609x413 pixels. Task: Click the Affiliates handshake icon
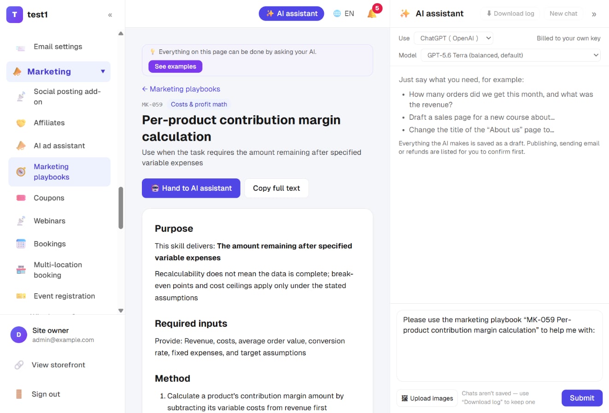click(x=21, y=123)
